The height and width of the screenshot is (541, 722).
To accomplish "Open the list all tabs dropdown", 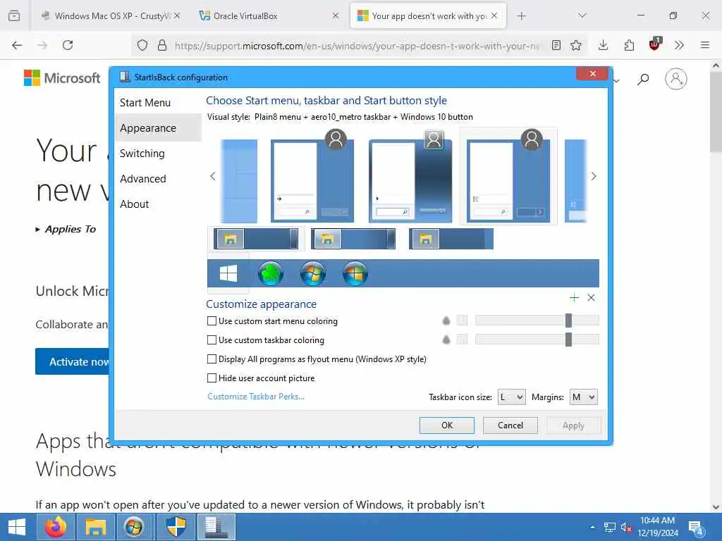I will click(582, 15).
